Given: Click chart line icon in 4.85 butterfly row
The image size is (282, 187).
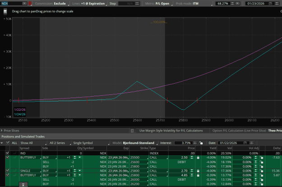Looking at the screenshot, I should pyautogui.click(x=14, y=175).
